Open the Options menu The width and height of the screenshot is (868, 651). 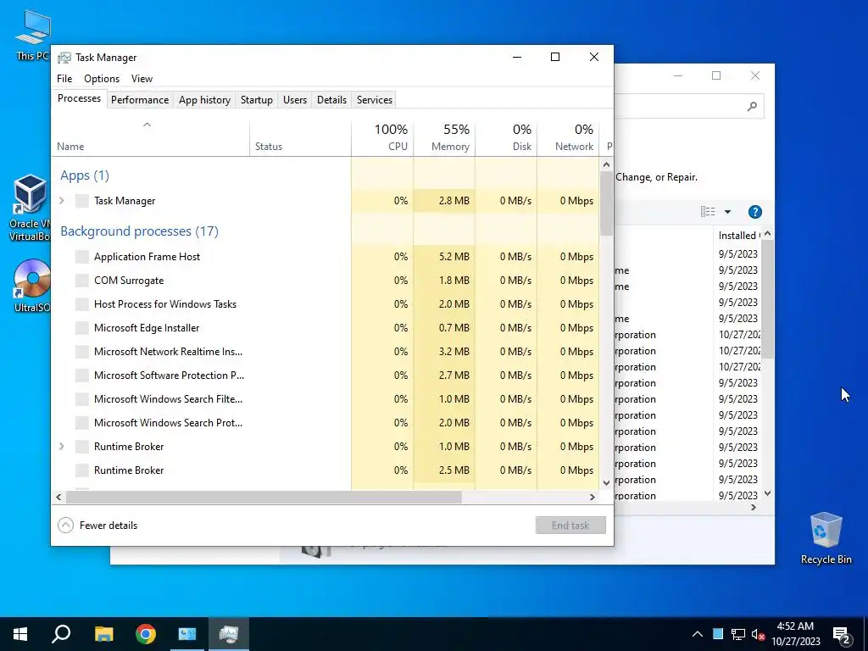pyautogui.click(x=102, y=79)
